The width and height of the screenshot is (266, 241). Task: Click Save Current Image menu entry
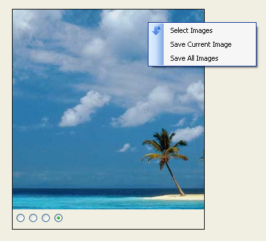pyautogui.click(x=202, y=44)
